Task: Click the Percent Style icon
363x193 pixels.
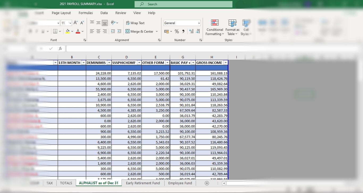Action: pyautogui.click(x=177, y=32)
